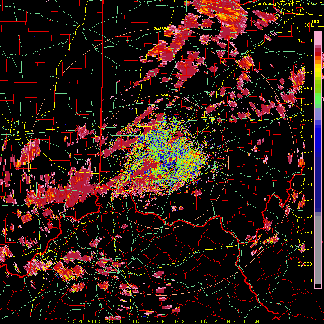The height and width of the screenshot is (324, 324).
Task: Click the 0.307 legend value
Action: [x=305, y=248]
